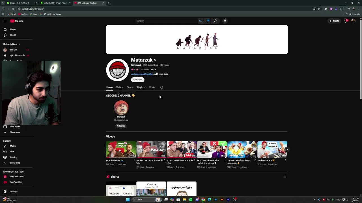
Task: Show hidden system tray icons
Action: [314, 200]
